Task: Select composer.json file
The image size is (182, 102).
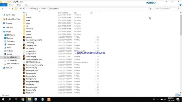Action: coord(31,51)
